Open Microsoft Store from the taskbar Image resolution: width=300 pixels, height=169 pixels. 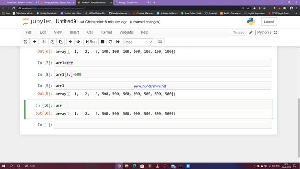tap(142, 166)
